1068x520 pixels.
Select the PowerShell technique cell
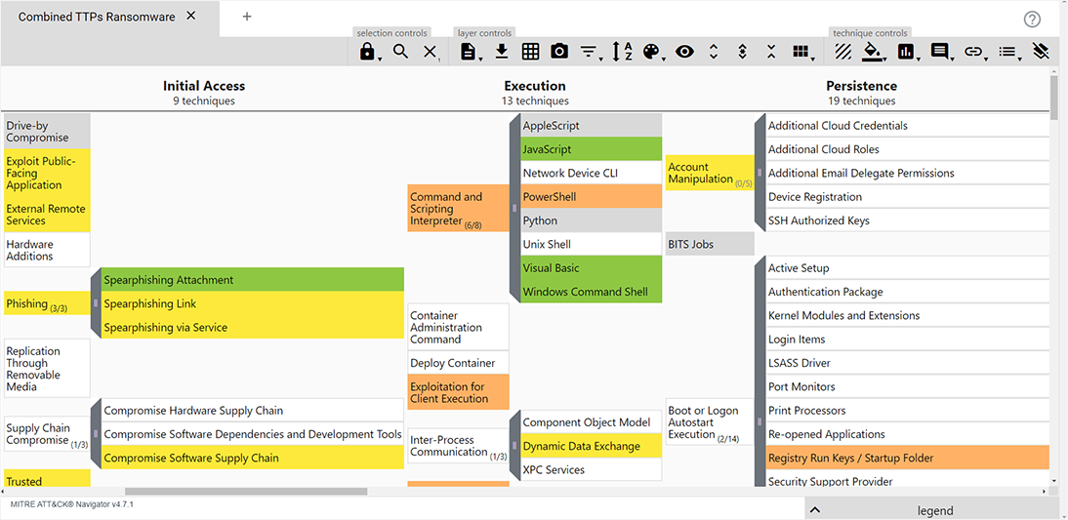pos(591,197)
